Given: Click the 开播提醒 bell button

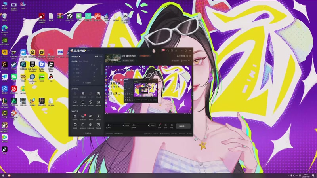Looking at the screenshot, I should (x=181, y=56).
